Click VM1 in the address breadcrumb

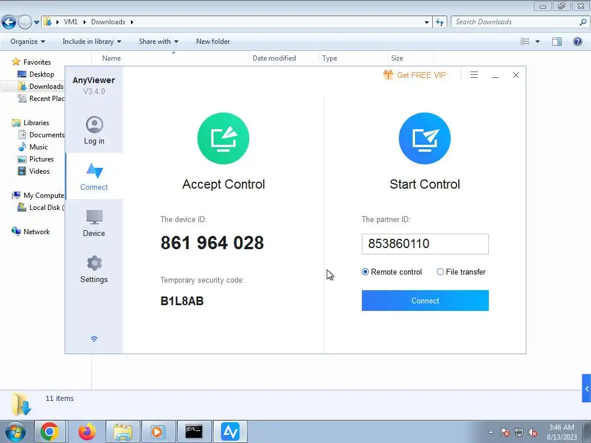pyautogui.click(x=70, y=22)
